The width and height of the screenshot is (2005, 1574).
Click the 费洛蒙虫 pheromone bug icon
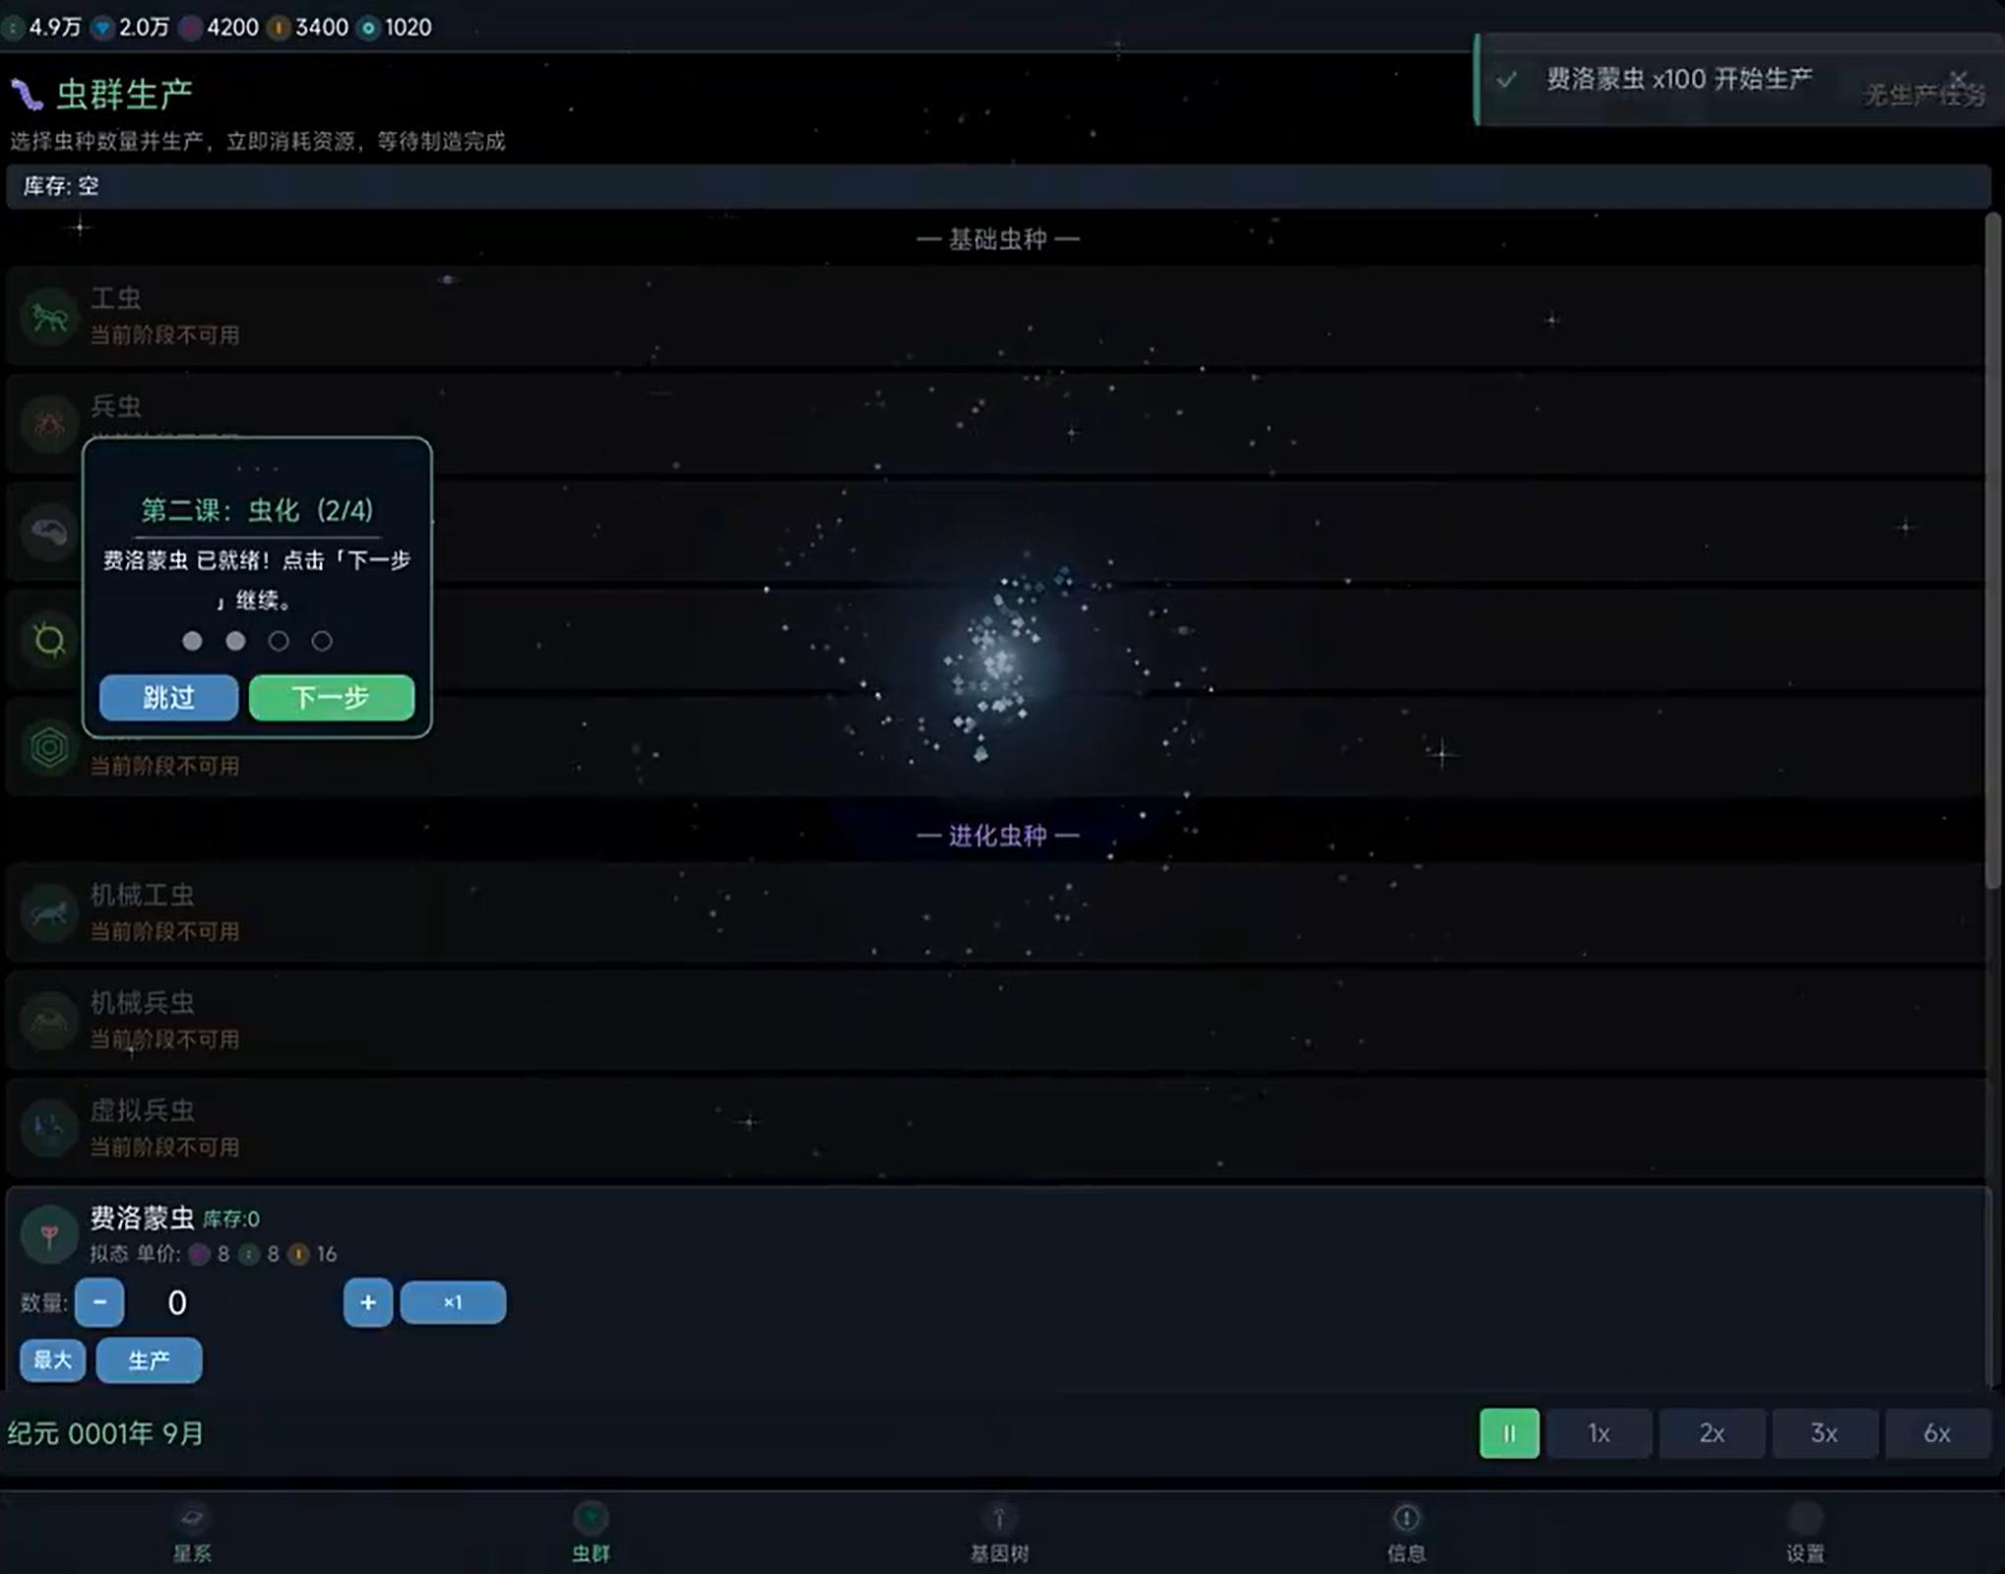[x=48, y=1234]
